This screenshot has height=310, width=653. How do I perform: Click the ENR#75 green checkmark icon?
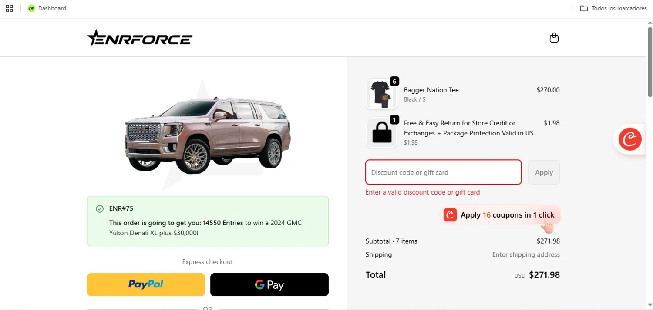(100, 209)
